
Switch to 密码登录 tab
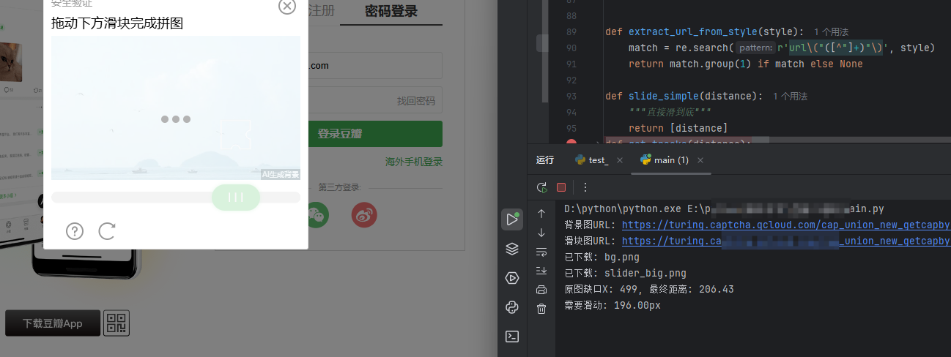pyautogui.click(x=391, y=11)
